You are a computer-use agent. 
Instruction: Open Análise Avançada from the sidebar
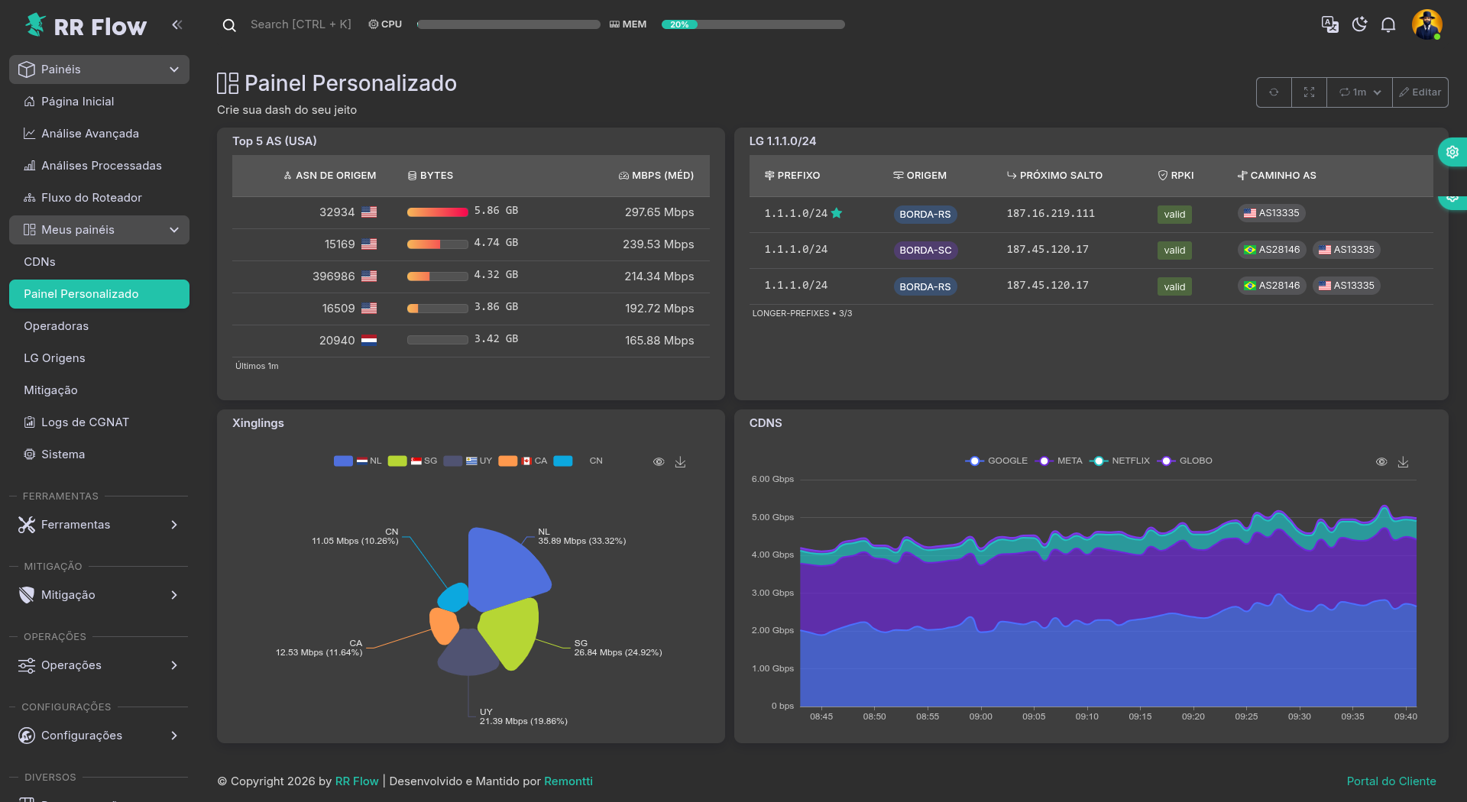(90, 134)
